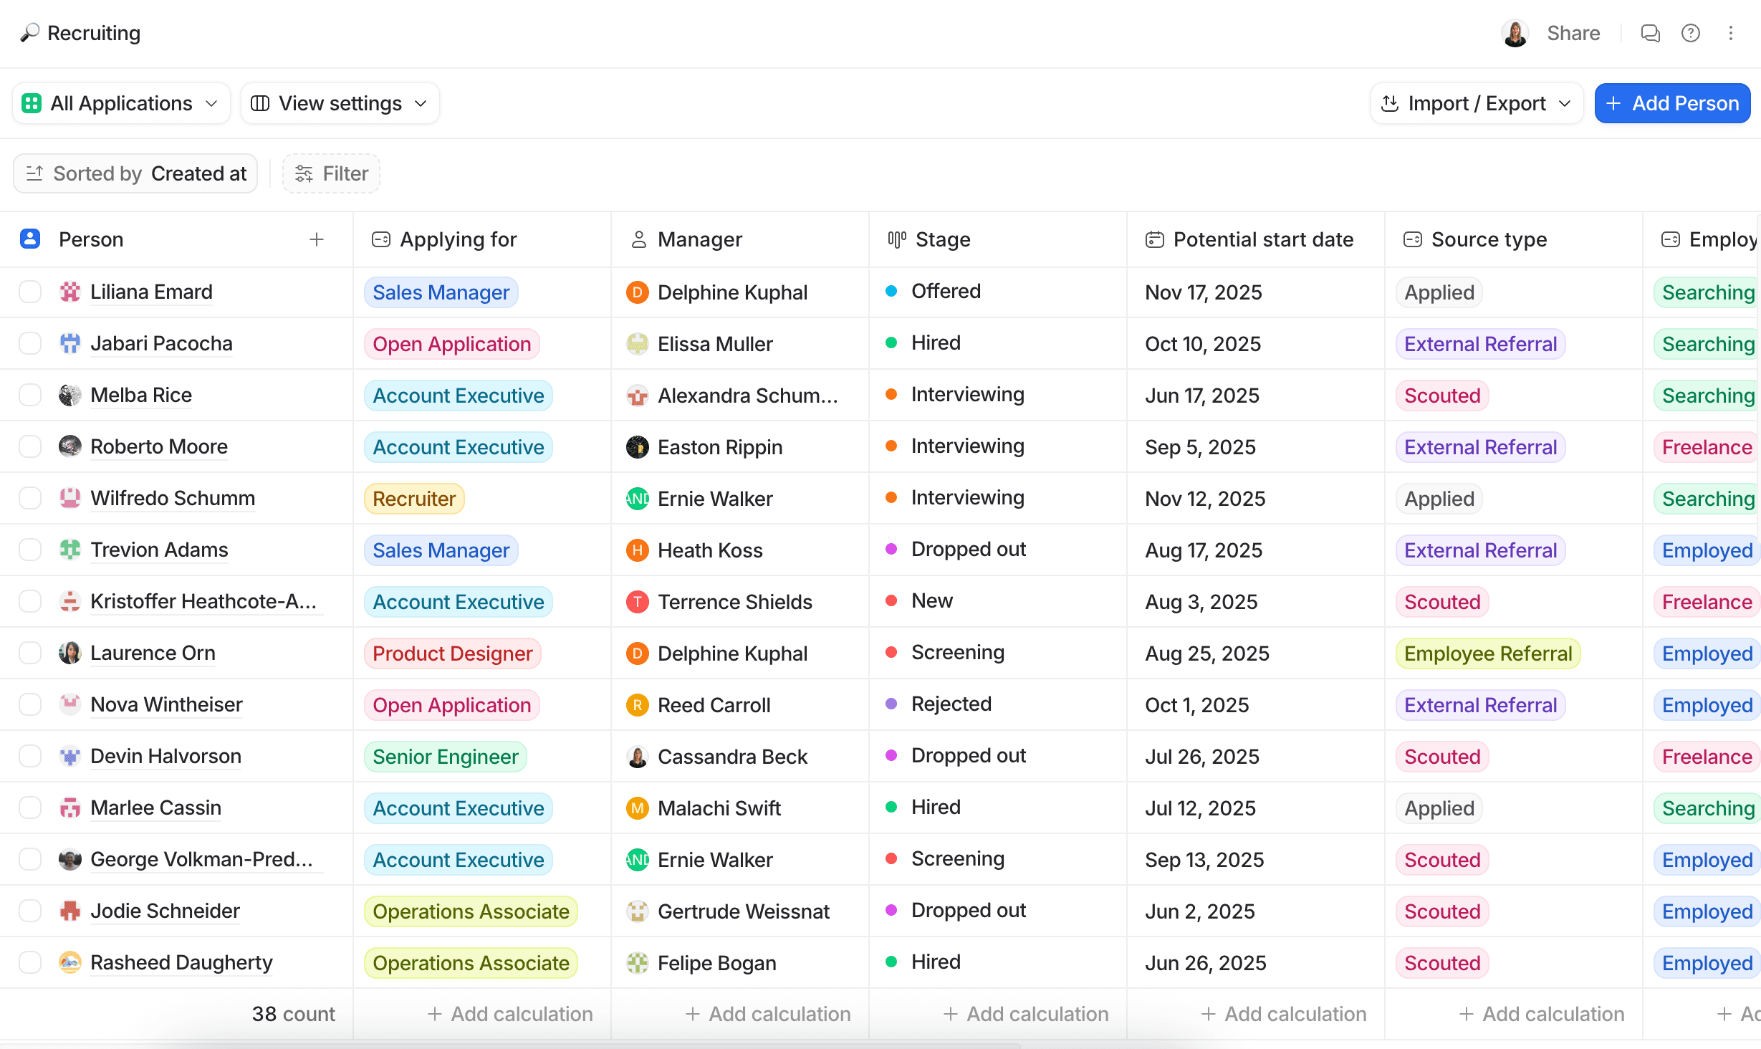
Task: Click the Add Person button
Action: coord(1672,103)
